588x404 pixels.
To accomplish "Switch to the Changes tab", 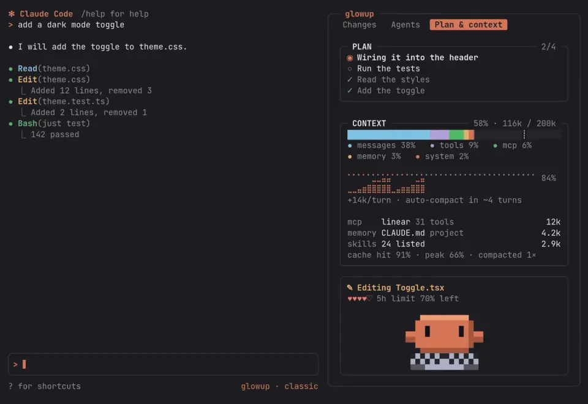I will coord(360,24).
